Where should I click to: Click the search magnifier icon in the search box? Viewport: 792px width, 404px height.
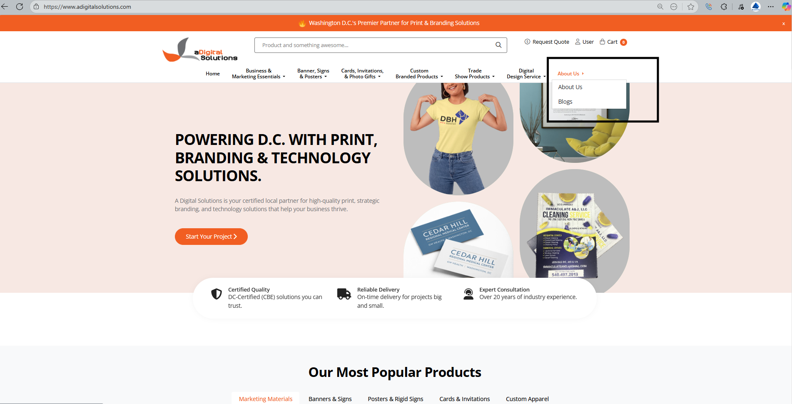pyautogui.click(x=498, y=45)
